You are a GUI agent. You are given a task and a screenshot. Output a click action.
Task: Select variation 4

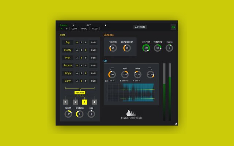pyautogui.click(x=94, y=102)
